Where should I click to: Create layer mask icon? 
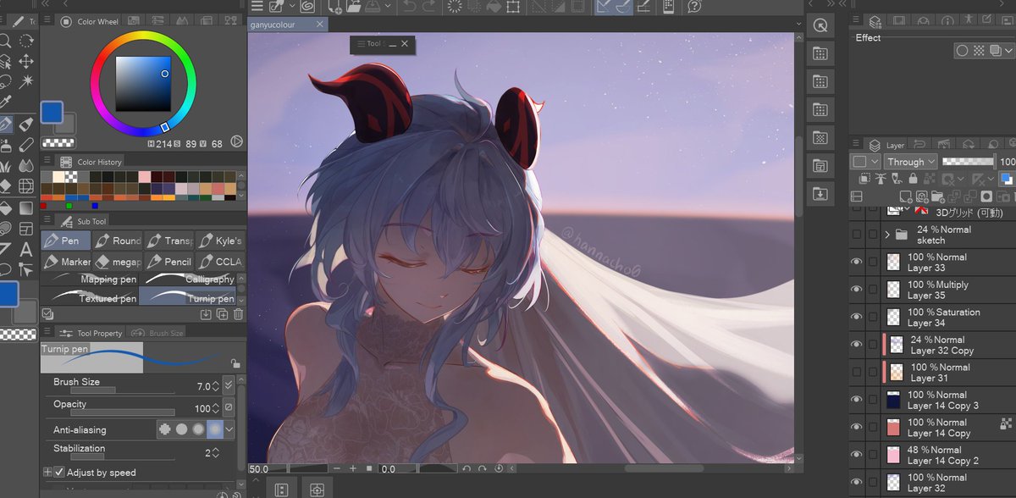[986, 196]
